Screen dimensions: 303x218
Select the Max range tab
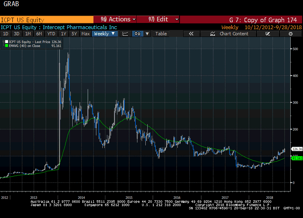point(85,34)
